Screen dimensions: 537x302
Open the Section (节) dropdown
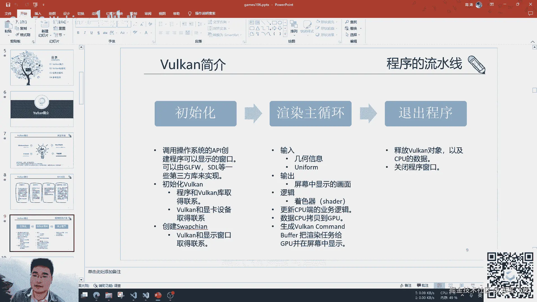pyautogui.click(x=60, y=35)
